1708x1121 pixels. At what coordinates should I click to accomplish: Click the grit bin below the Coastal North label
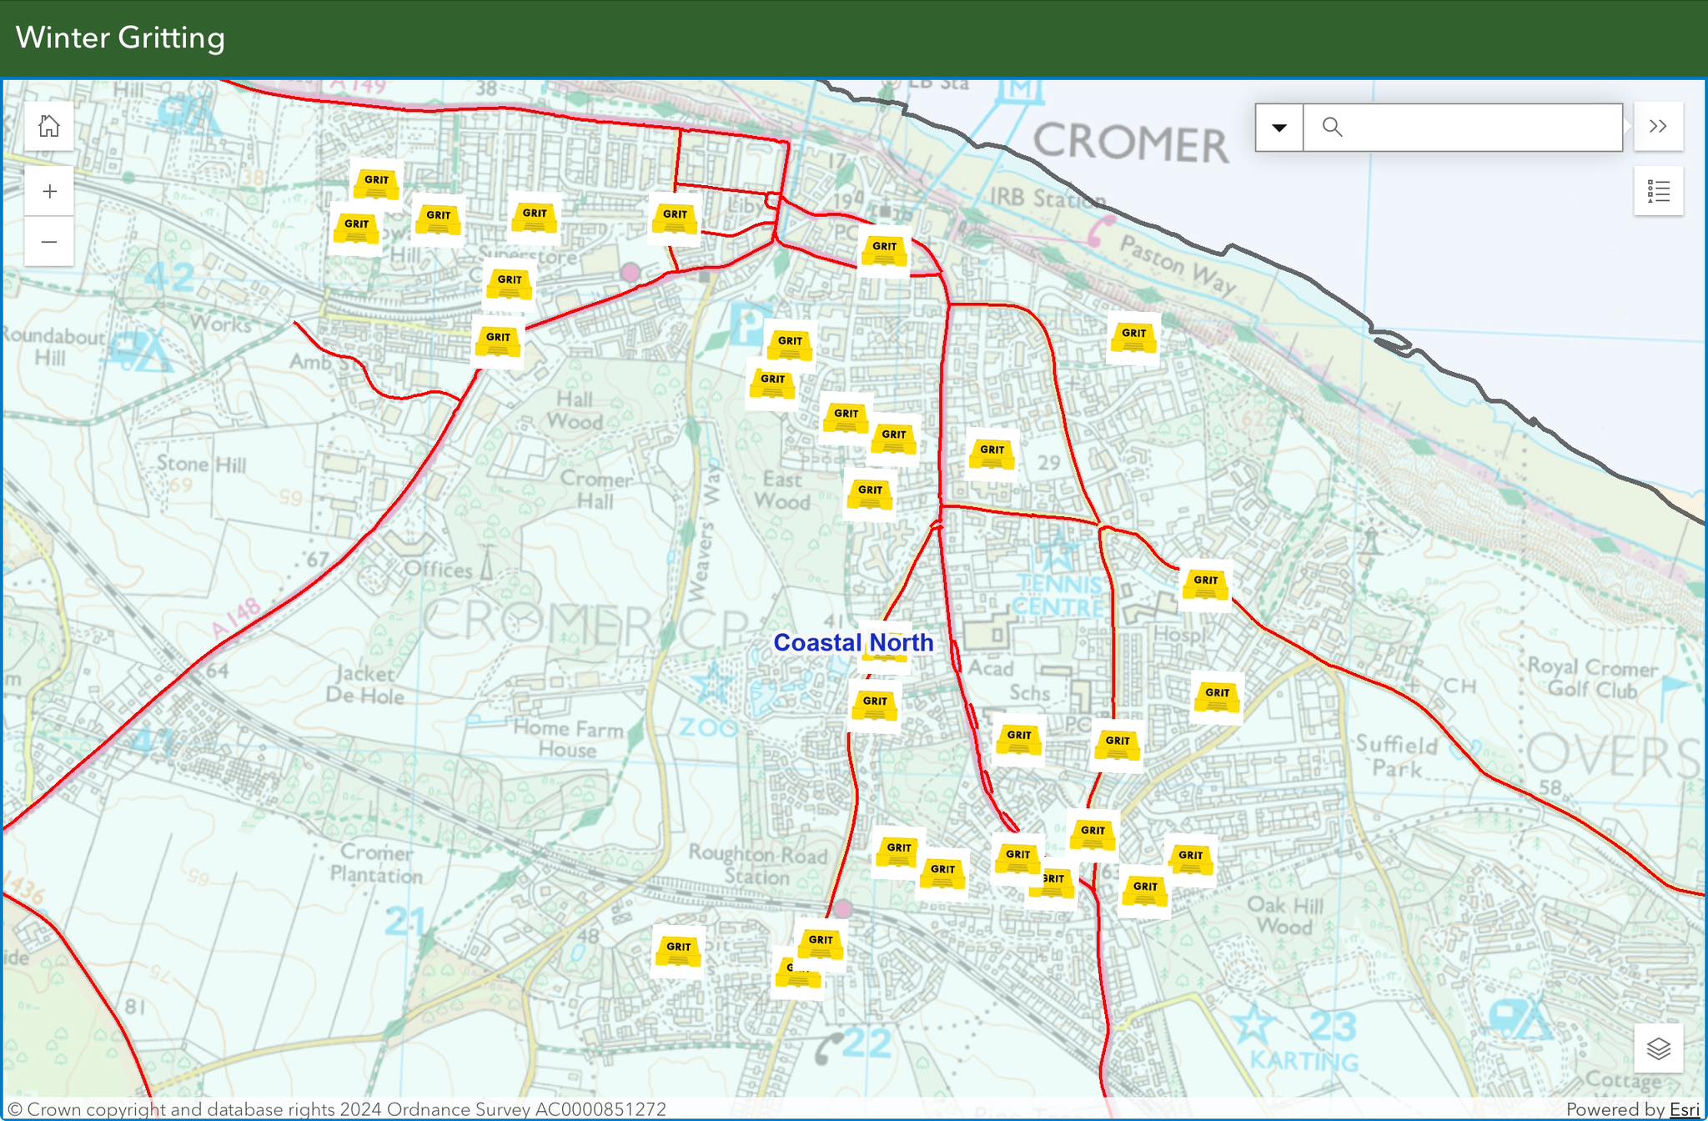click(875, 705)
